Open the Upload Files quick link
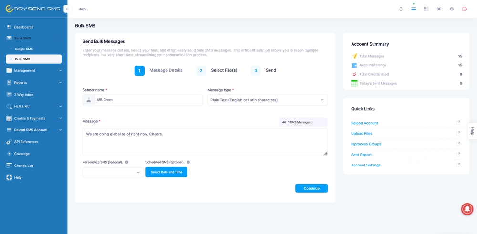Viewport: 477px width, 234px height. click(362, 134)
